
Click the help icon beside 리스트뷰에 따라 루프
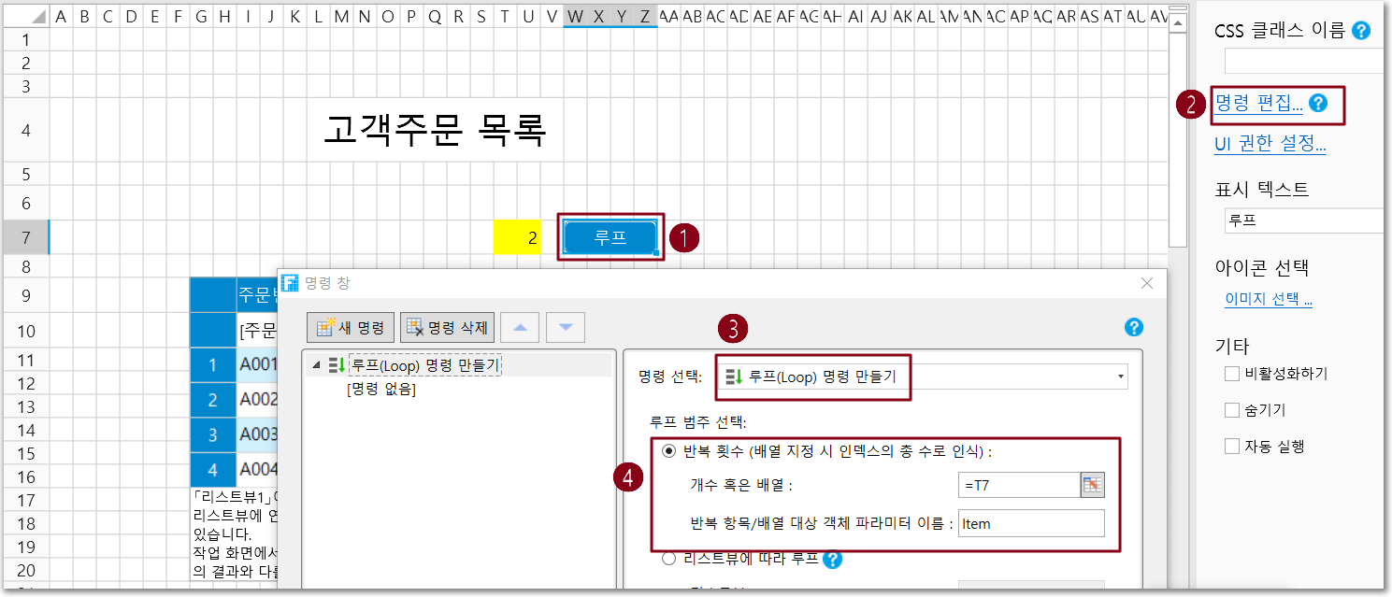tap(833, 560)
